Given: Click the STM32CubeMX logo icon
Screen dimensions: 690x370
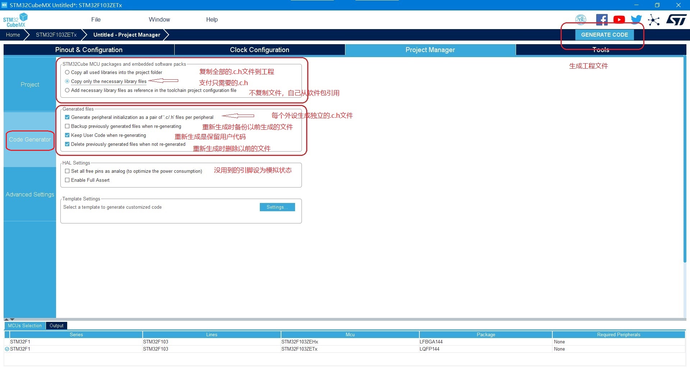Looking at the screenshot, I should (x=15, y=20).
